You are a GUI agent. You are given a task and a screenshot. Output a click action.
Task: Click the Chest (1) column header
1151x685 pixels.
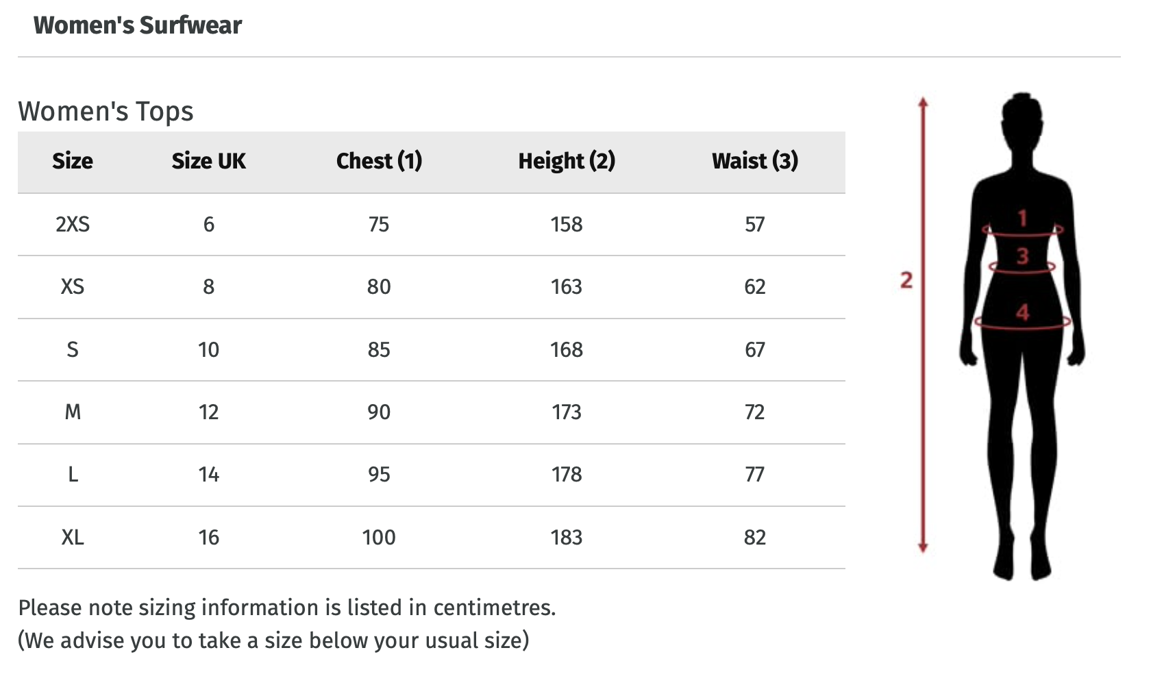[379, 161]
